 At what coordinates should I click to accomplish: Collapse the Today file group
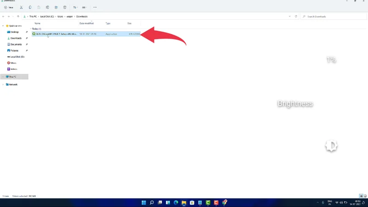coord(31,29)
